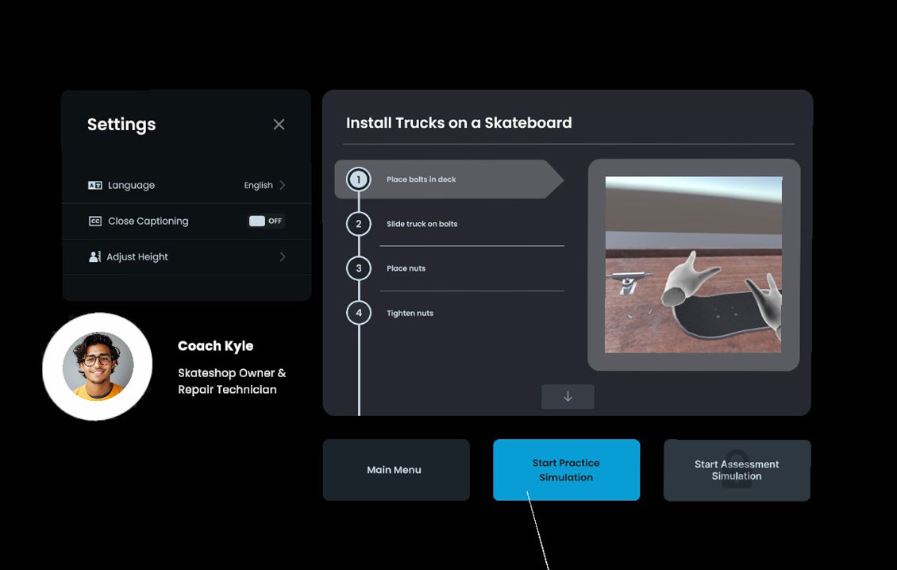Close the Settings panel with X

279,124
